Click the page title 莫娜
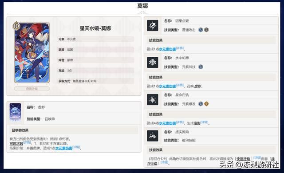The width and height of the screenshot is (284, 173). pyautogui.click(x=142, y=6)
